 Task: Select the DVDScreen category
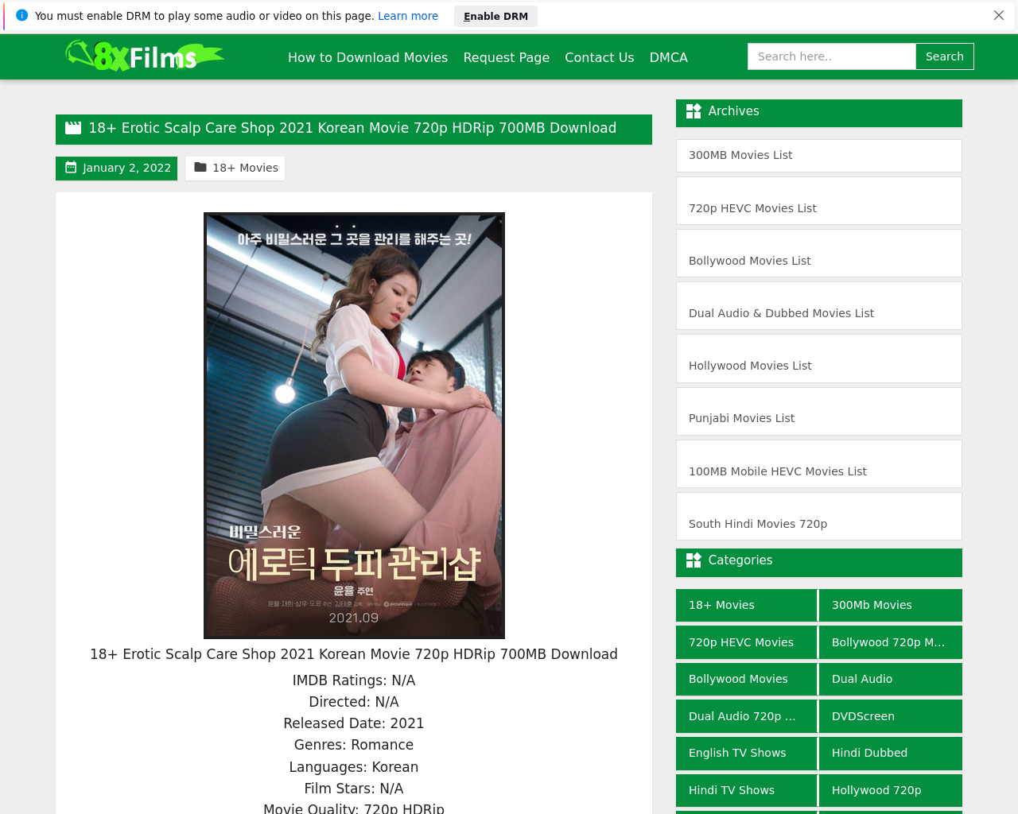click(x=891, y=716)
